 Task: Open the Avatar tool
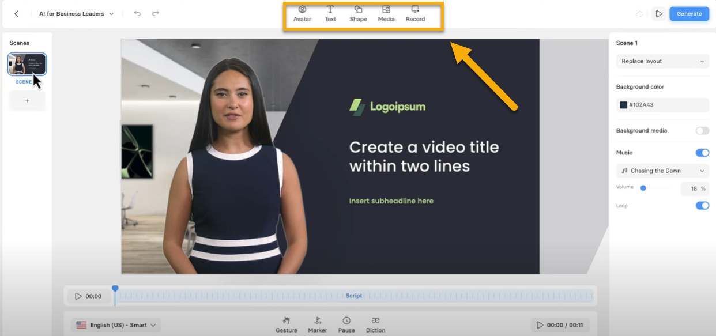tap(302, 14)
